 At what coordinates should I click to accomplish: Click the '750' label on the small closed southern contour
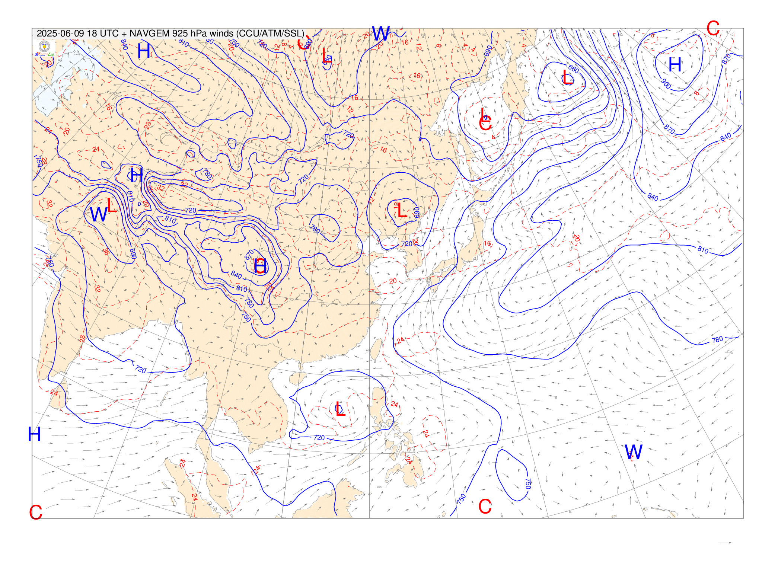[x=527, y=483]
